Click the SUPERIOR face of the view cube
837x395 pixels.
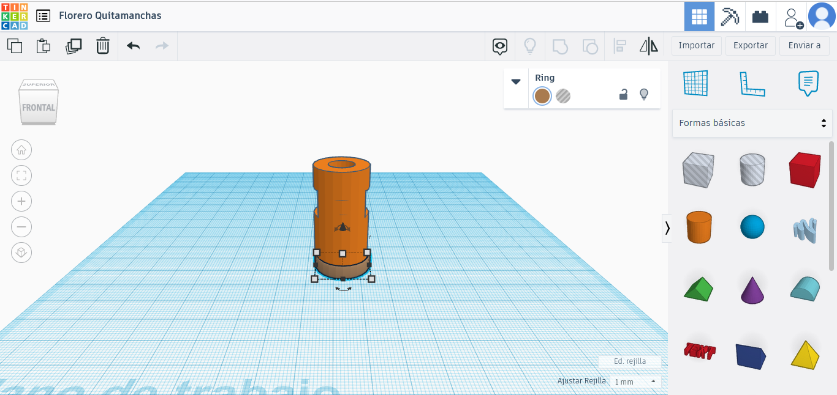(39, 84)
